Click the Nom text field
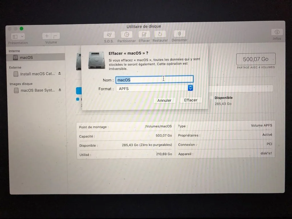Viewport: 292px width, 219px height. 155,80
